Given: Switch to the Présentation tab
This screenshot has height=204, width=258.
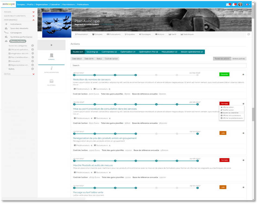Looking at the screenshot, I should pos(82,34).
